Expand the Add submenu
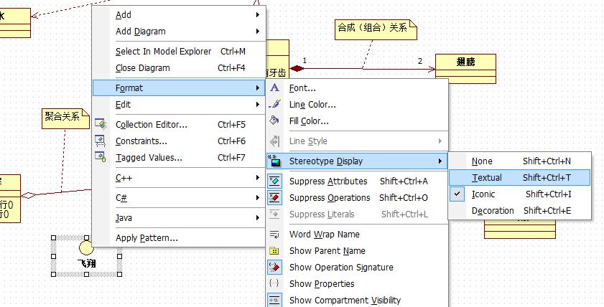This screenshot has height=307, width=604. coord(179,14)
